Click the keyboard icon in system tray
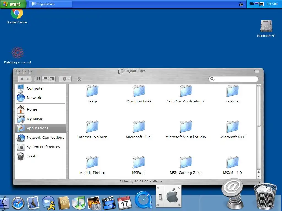The height and width of the screenshot is (211, 282). tap(241, 4)
